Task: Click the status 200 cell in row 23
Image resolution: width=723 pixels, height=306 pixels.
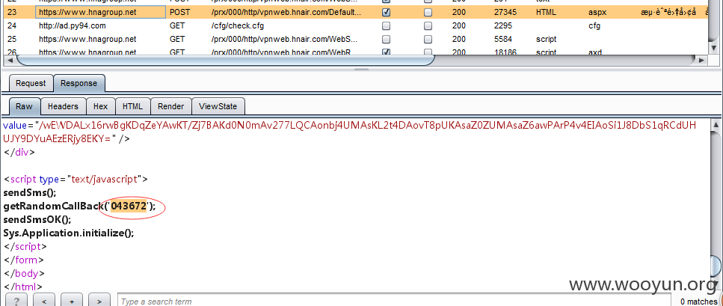Action: pyautogui.click(x=459, y=13)
